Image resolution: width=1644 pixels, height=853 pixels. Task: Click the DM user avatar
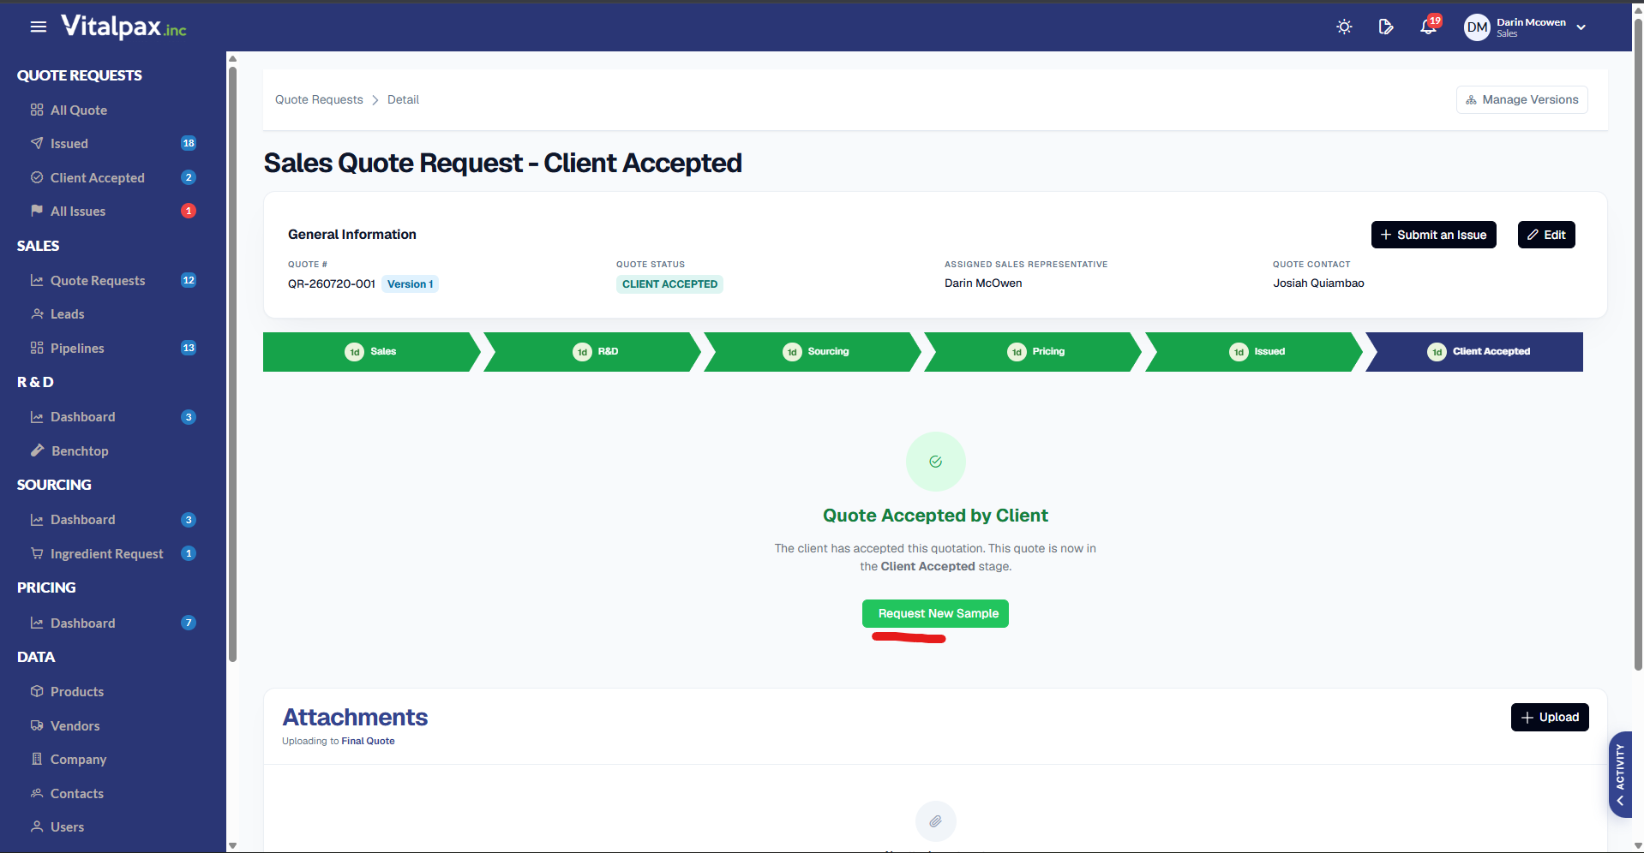1477,27
